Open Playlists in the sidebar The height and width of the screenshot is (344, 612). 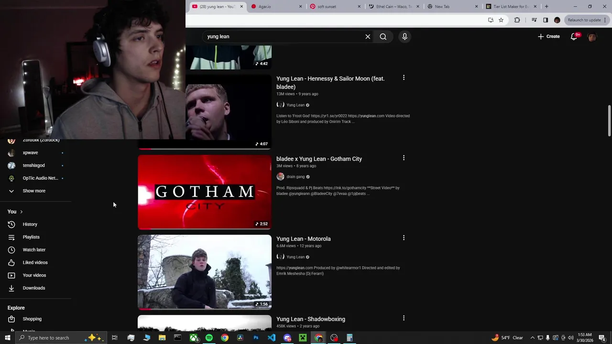[x=31, y=237]
